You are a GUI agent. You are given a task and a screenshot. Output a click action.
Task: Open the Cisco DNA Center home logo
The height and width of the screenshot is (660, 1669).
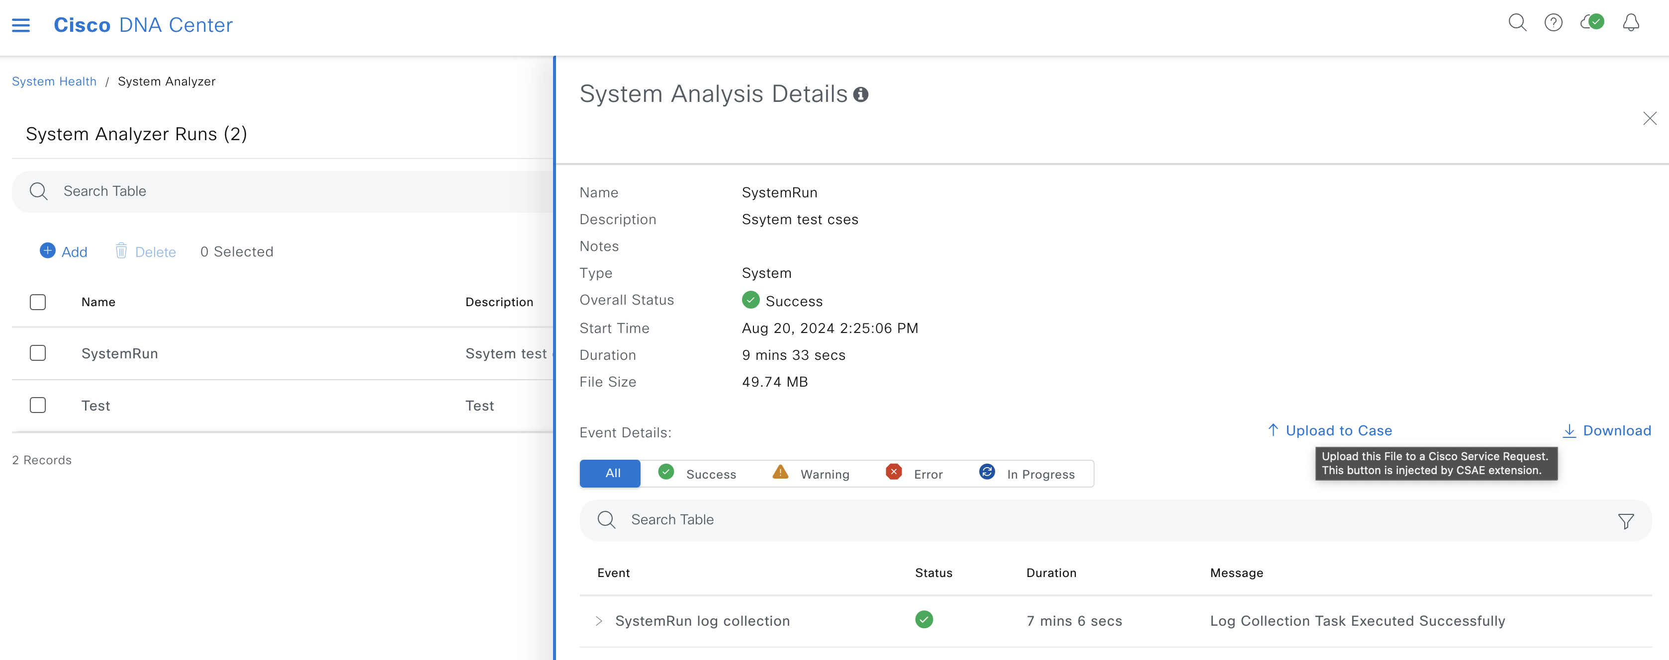[143, 25]
